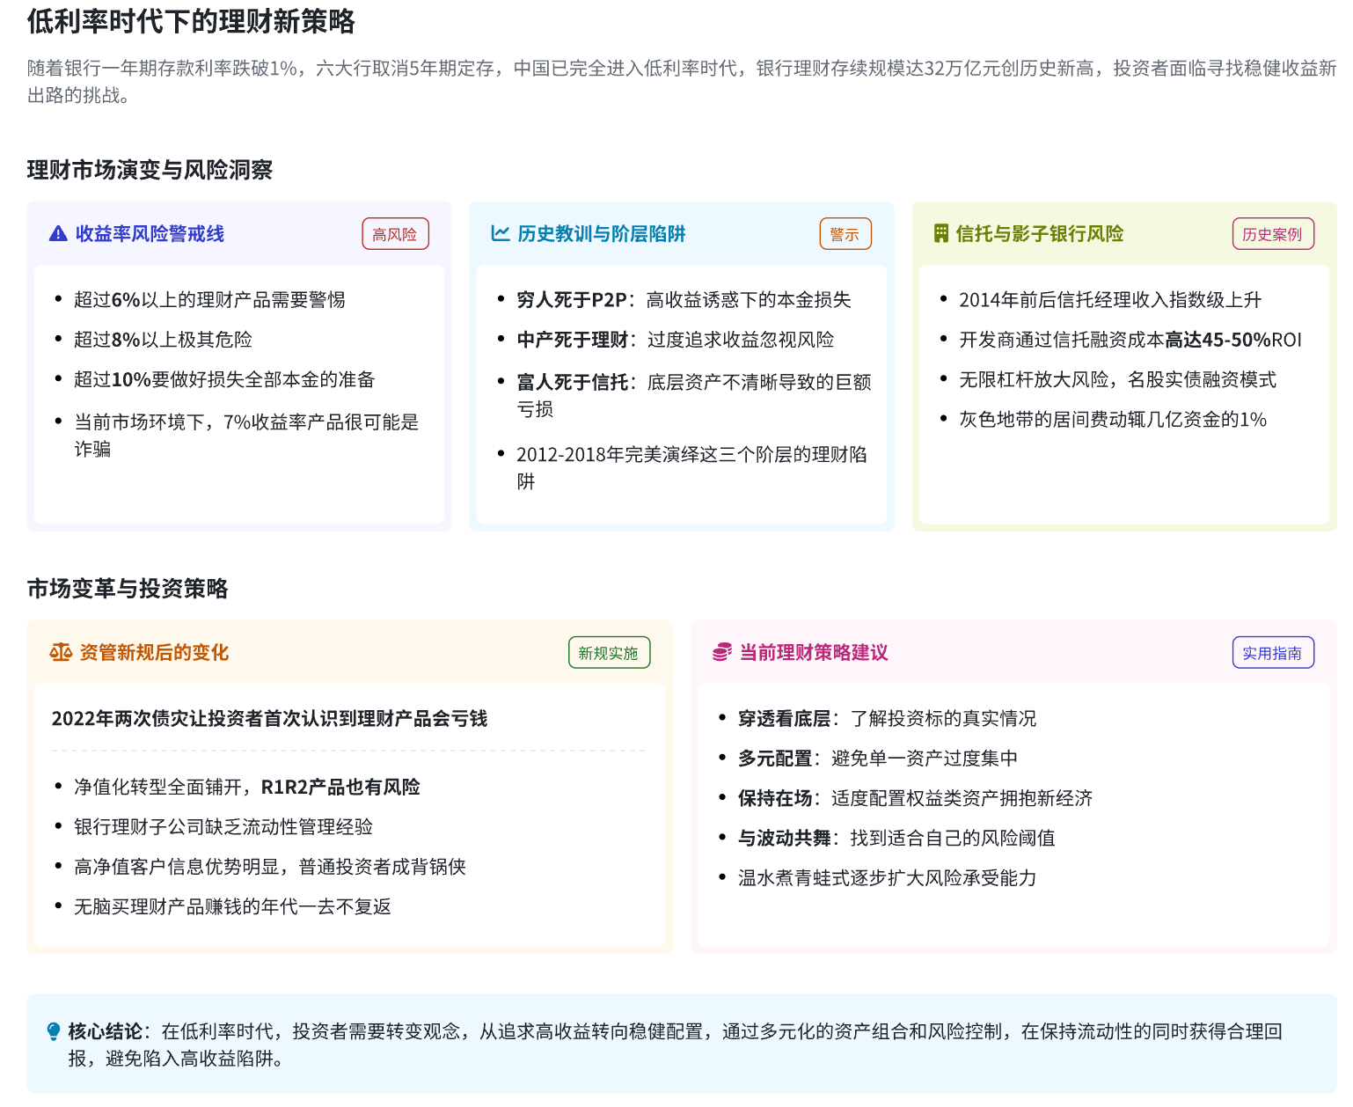This screenshot has height=1107, width=1353.
Task: Click the 低利率时代下的理财新策略 page title
Action: point(191,22)
